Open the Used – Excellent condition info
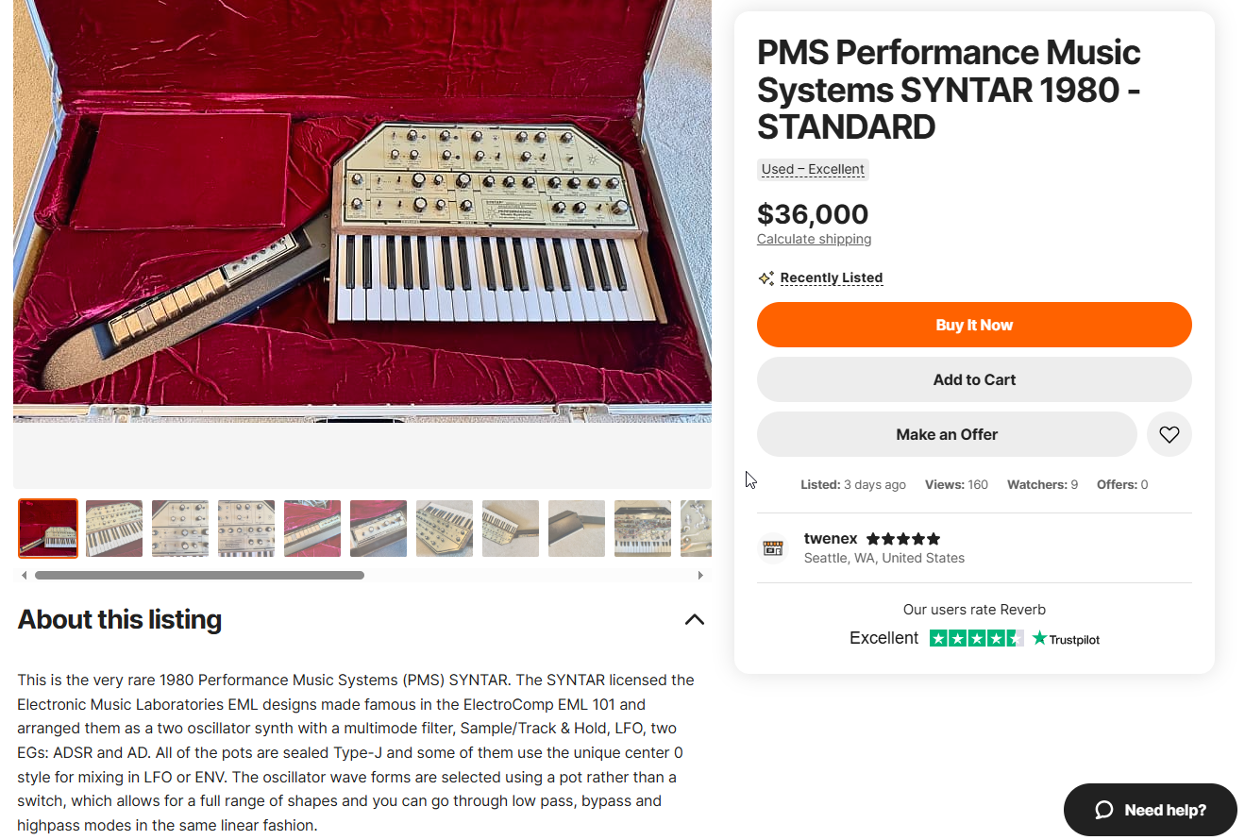Image resolution: width=1245 pixels, height=840 pixels. click(x=813, y=170)
